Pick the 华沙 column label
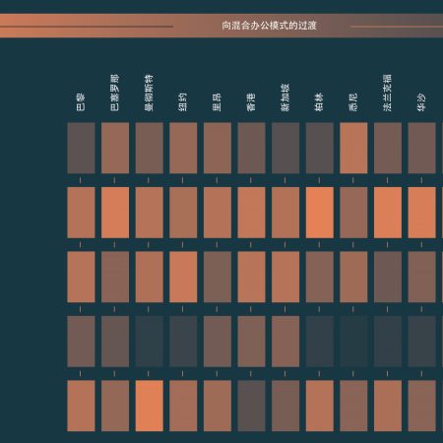 (x=421, y=102)
